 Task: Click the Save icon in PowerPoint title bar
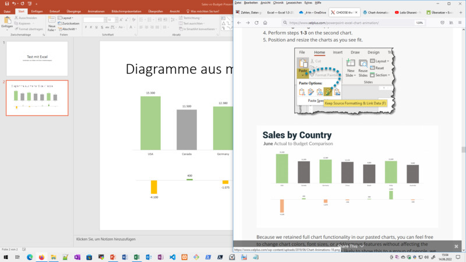point(7,3)
